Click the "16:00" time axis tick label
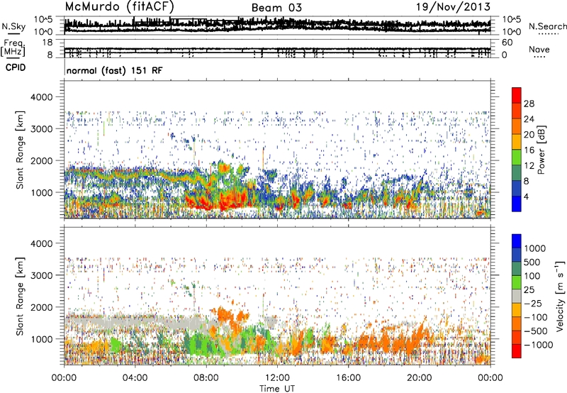 (x=348, y=378)
